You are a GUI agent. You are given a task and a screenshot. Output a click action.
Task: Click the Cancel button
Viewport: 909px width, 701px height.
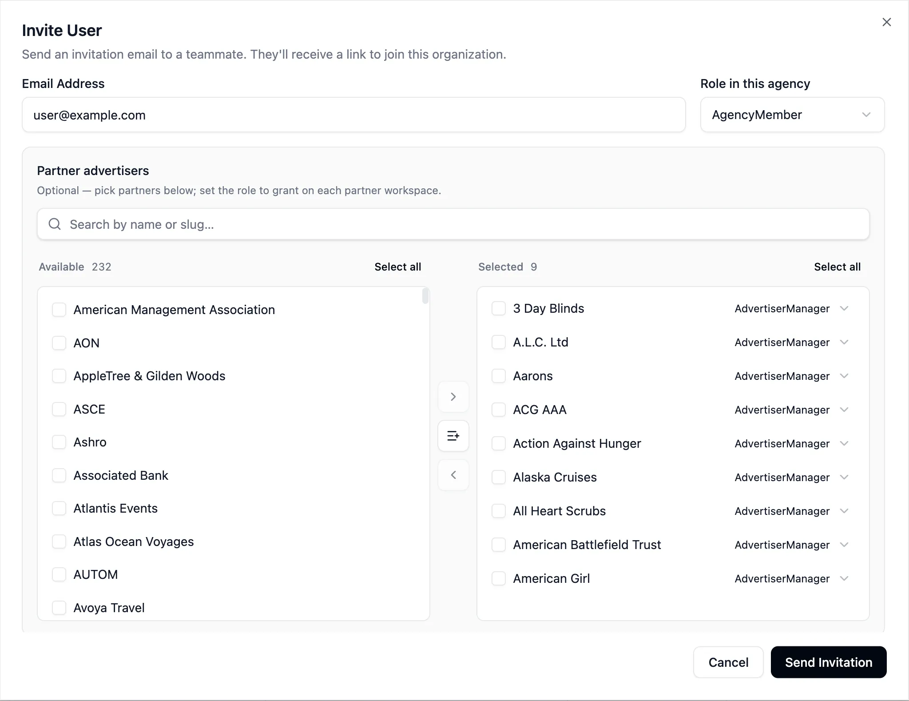pos(728,662)
